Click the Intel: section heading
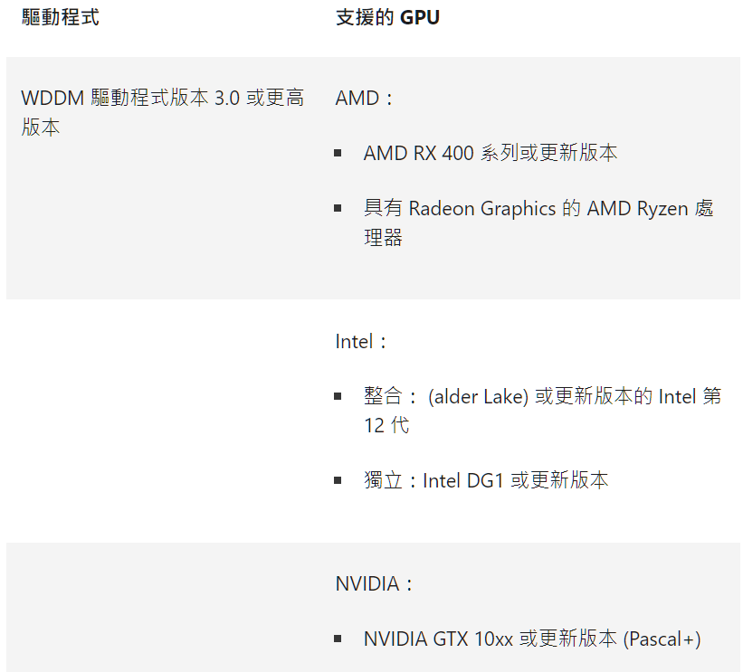The width and height of the screenshot is (743, 672). tap(361, 342)
